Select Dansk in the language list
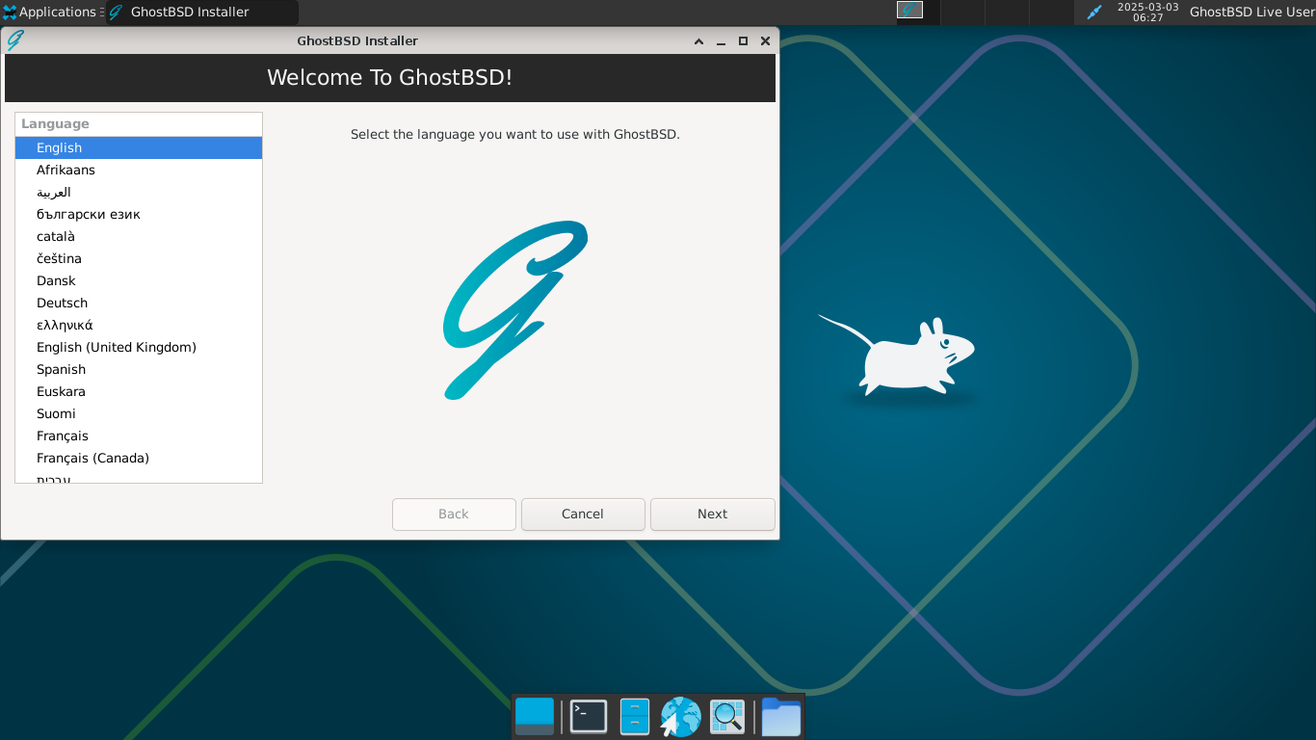This screenshot has width=1316, height=740. [x=139, y=280]
